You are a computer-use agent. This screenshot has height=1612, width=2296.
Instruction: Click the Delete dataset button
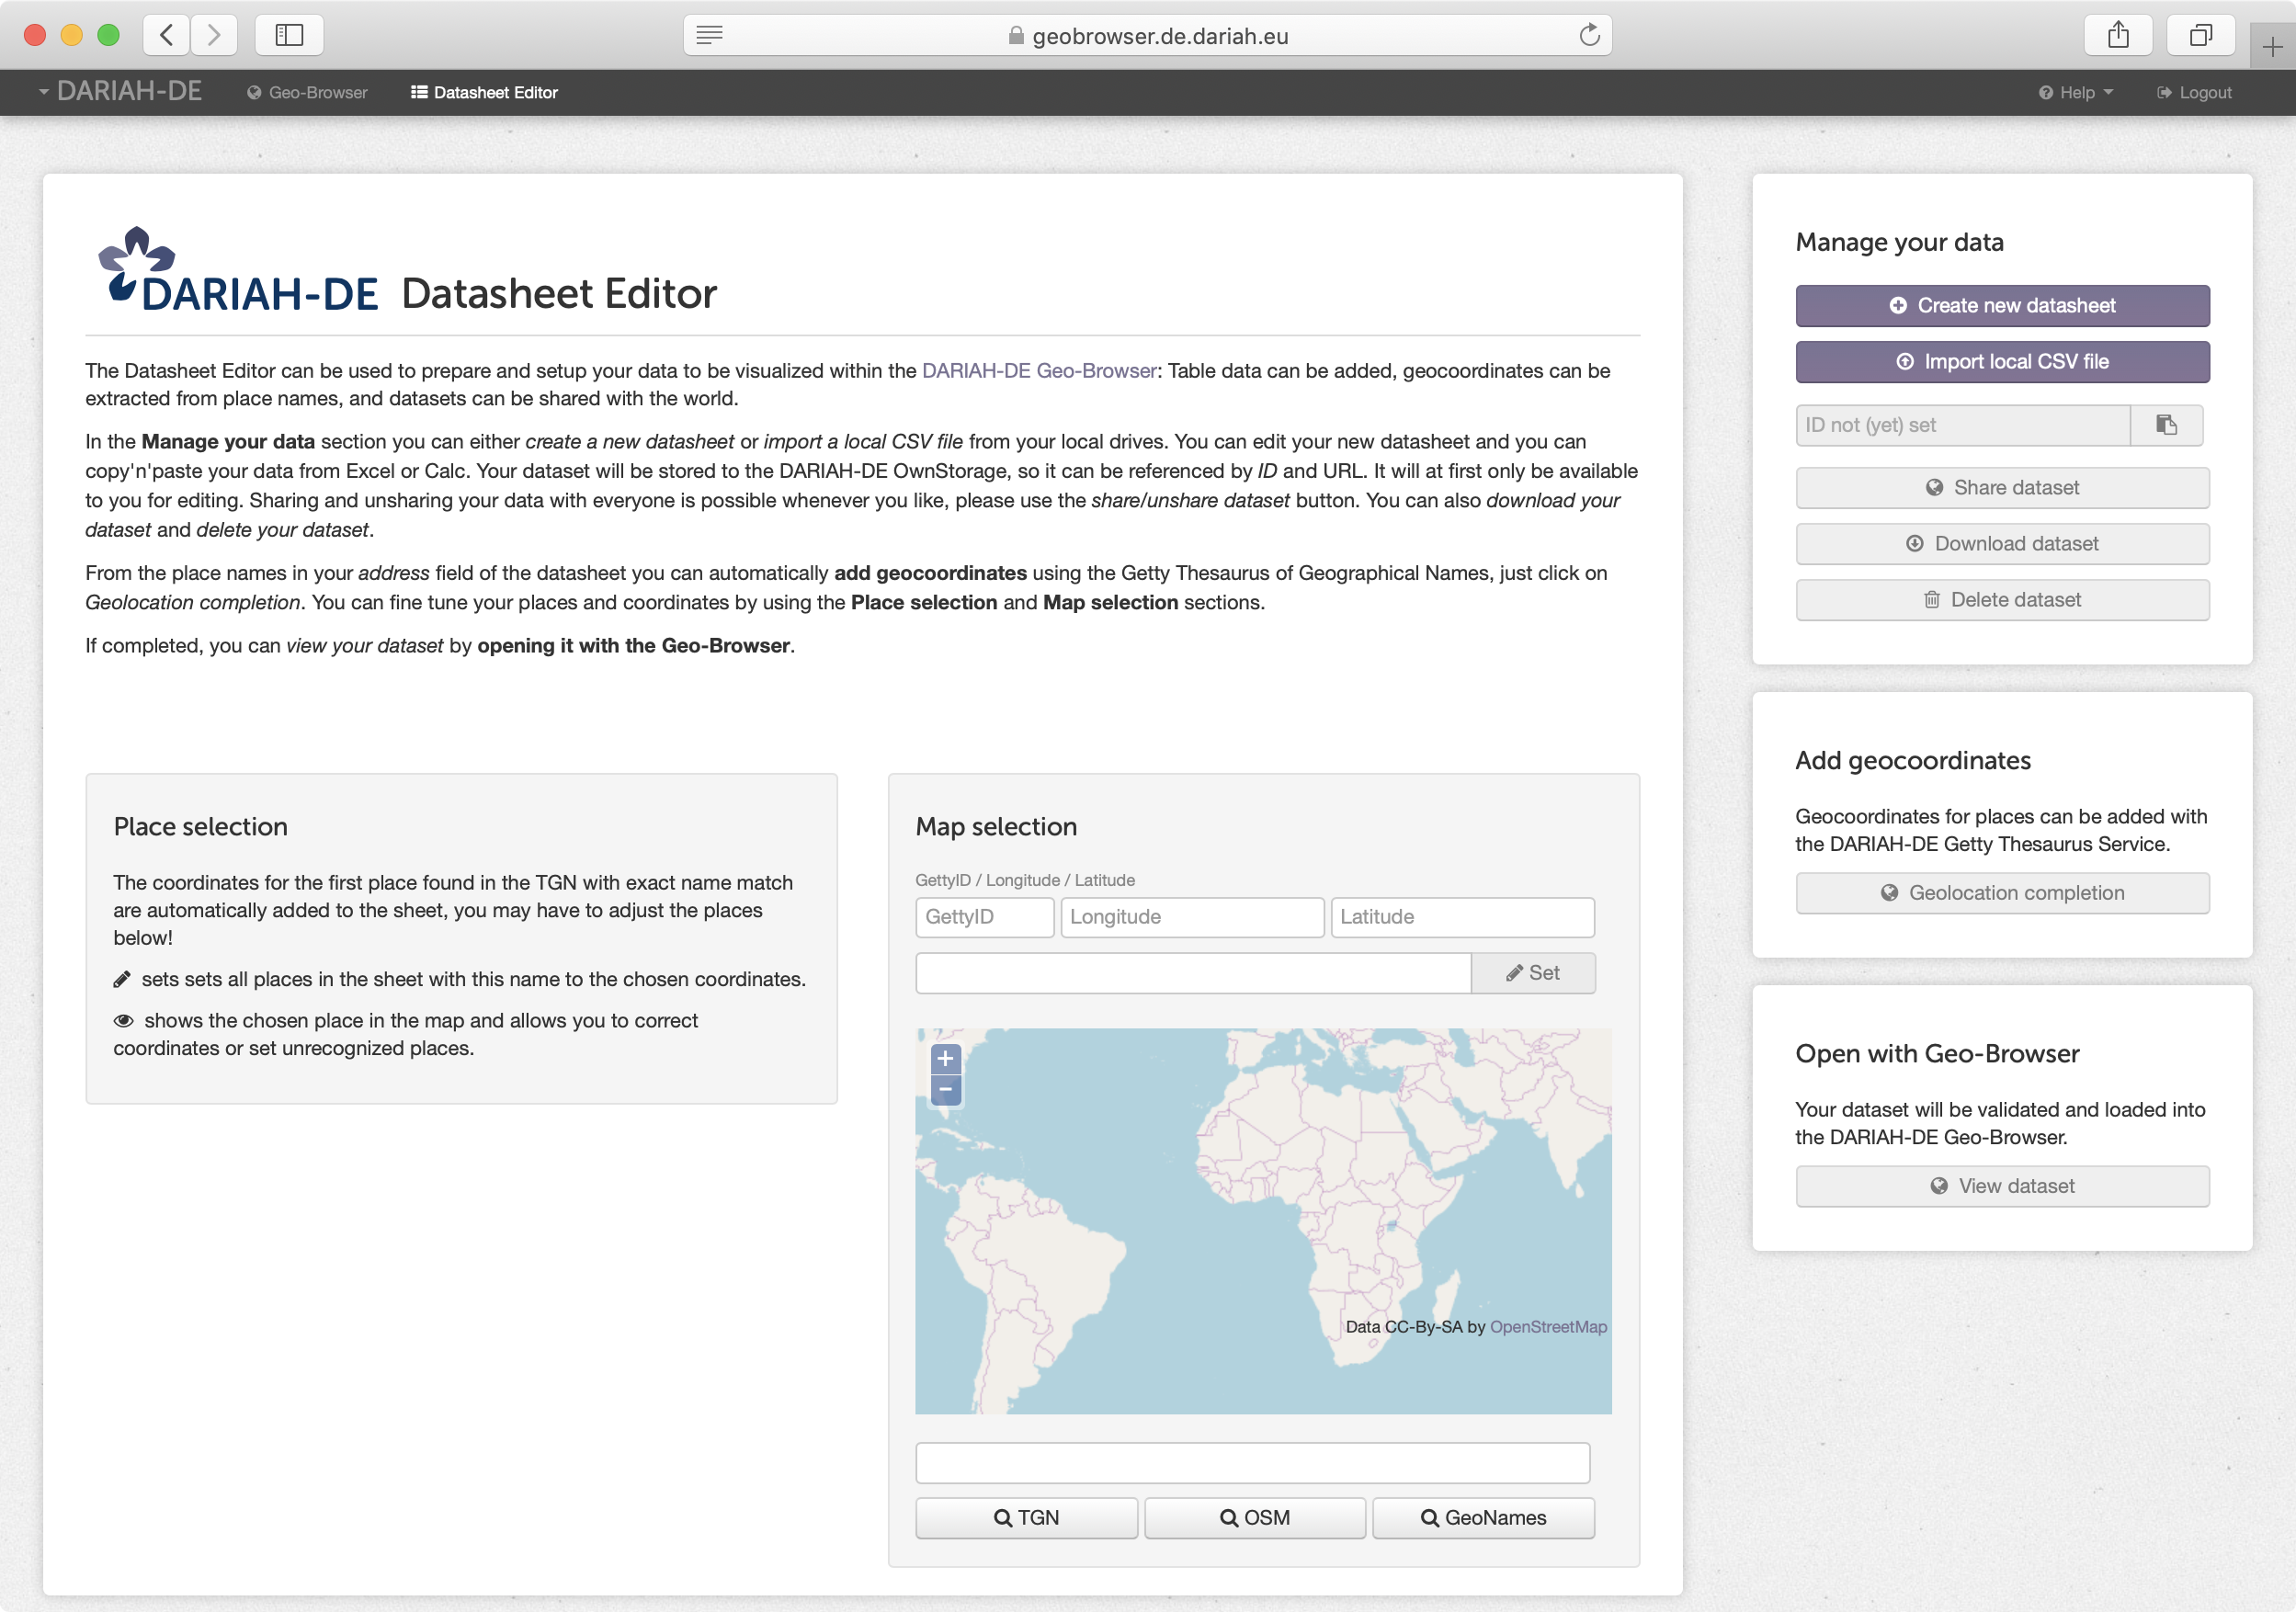pyautogui.click(x=2002, y=600)
